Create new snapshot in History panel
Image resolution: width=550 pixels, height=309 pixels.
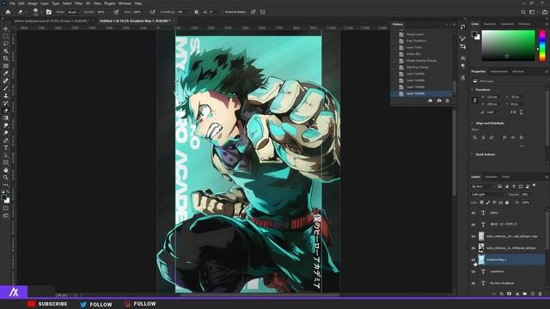pos(439,100)
